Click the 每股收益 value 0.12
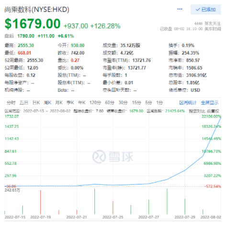The width and height of the screenshot is (237, 226). click(x=31, y=75)
